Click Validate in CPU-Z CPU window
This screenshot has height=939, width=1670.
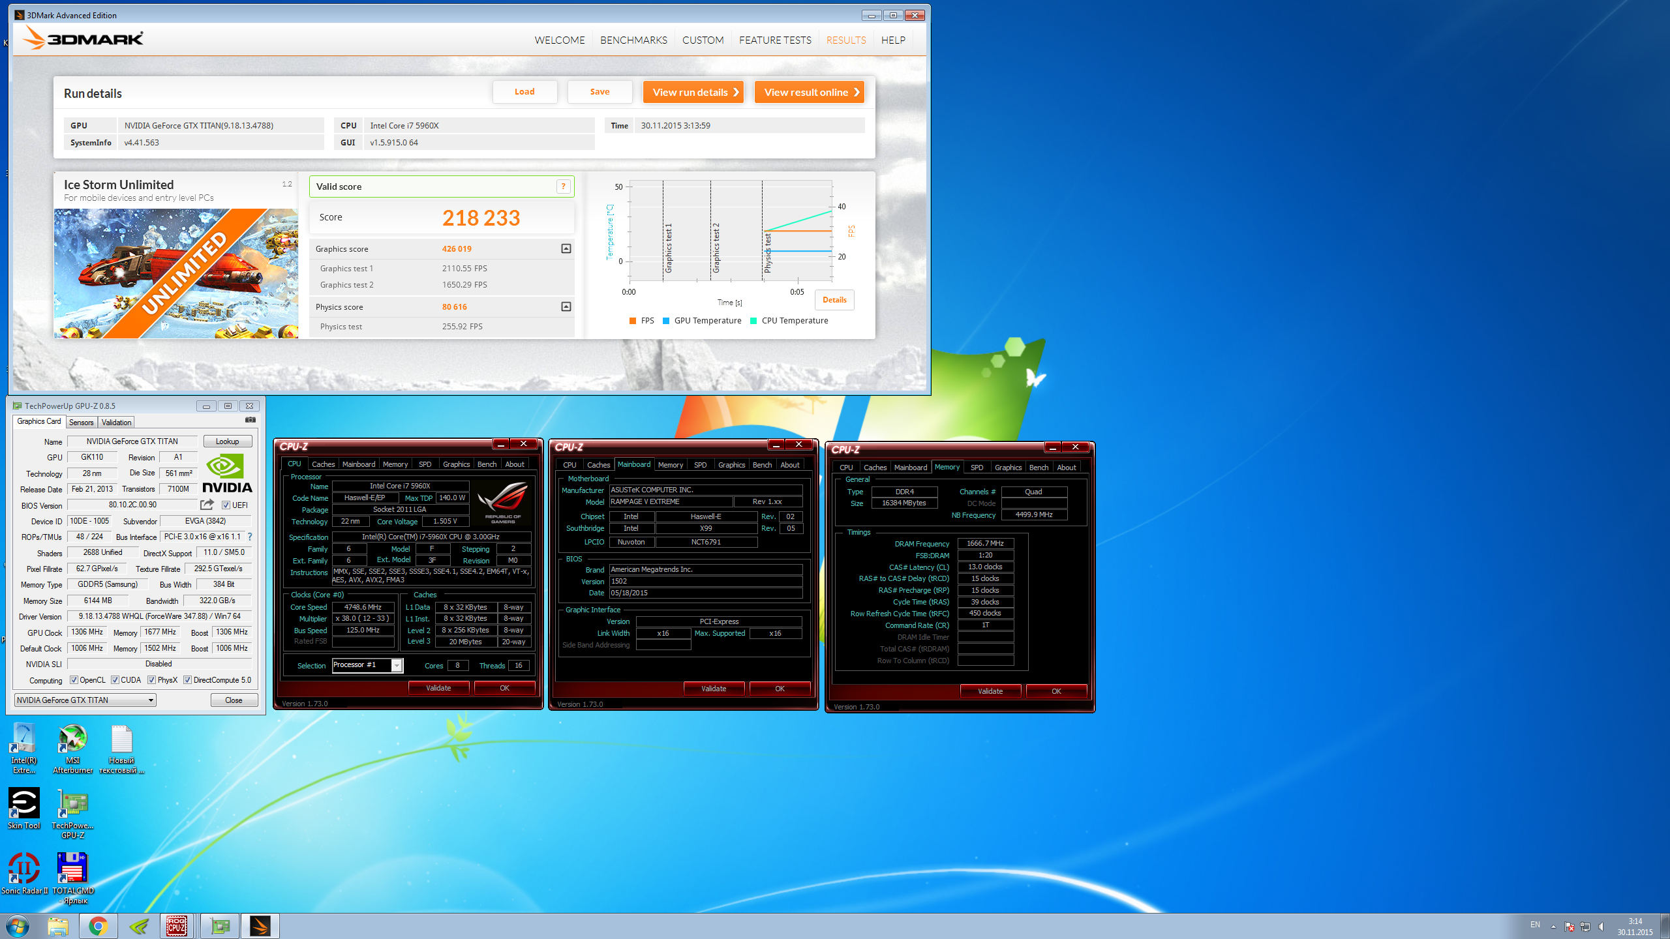(x=438, y=687)
